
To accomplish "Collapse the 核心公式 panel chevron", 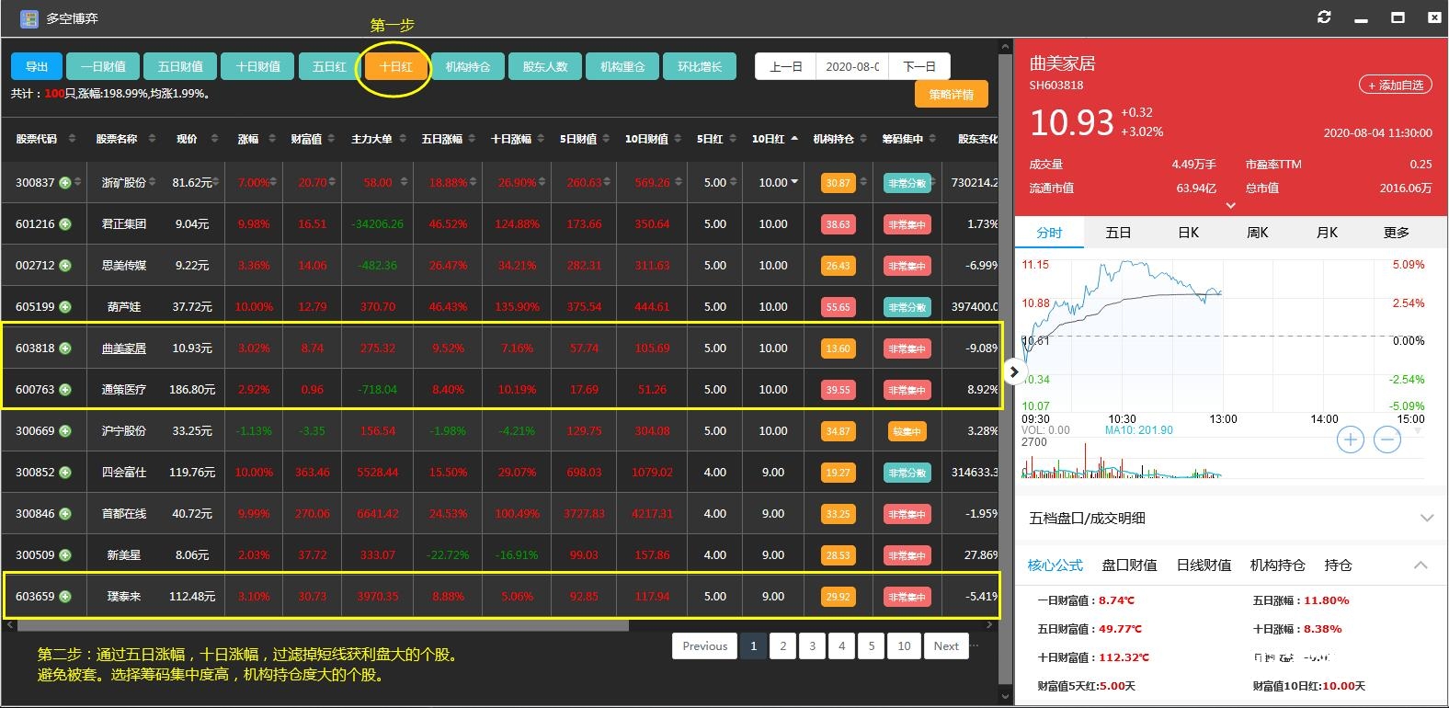I will coord(1420,565).
